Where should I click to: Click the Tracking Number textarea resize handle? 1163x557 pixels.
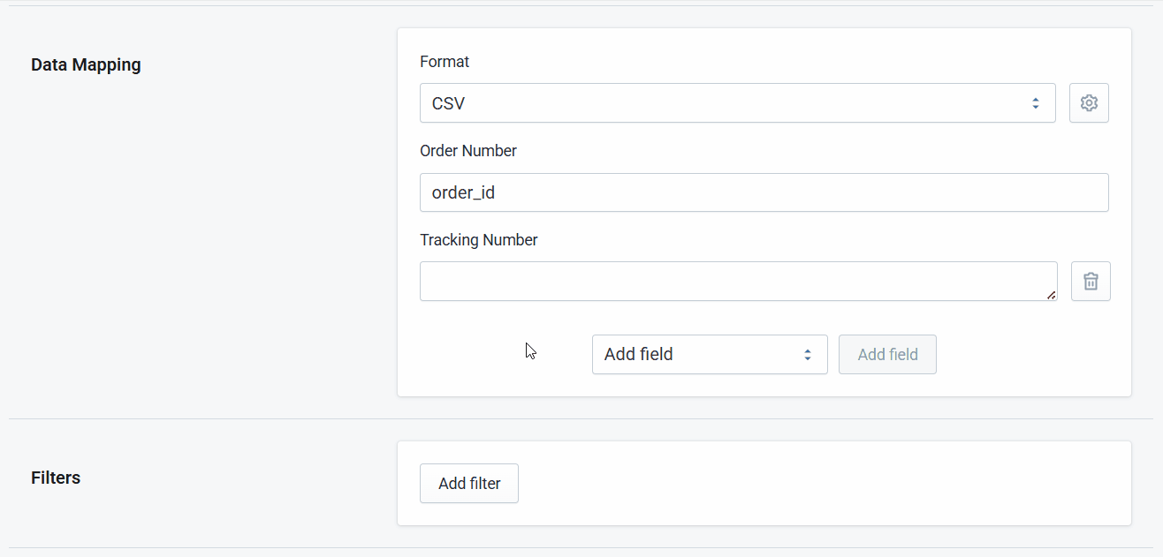tap(1053, 297)
